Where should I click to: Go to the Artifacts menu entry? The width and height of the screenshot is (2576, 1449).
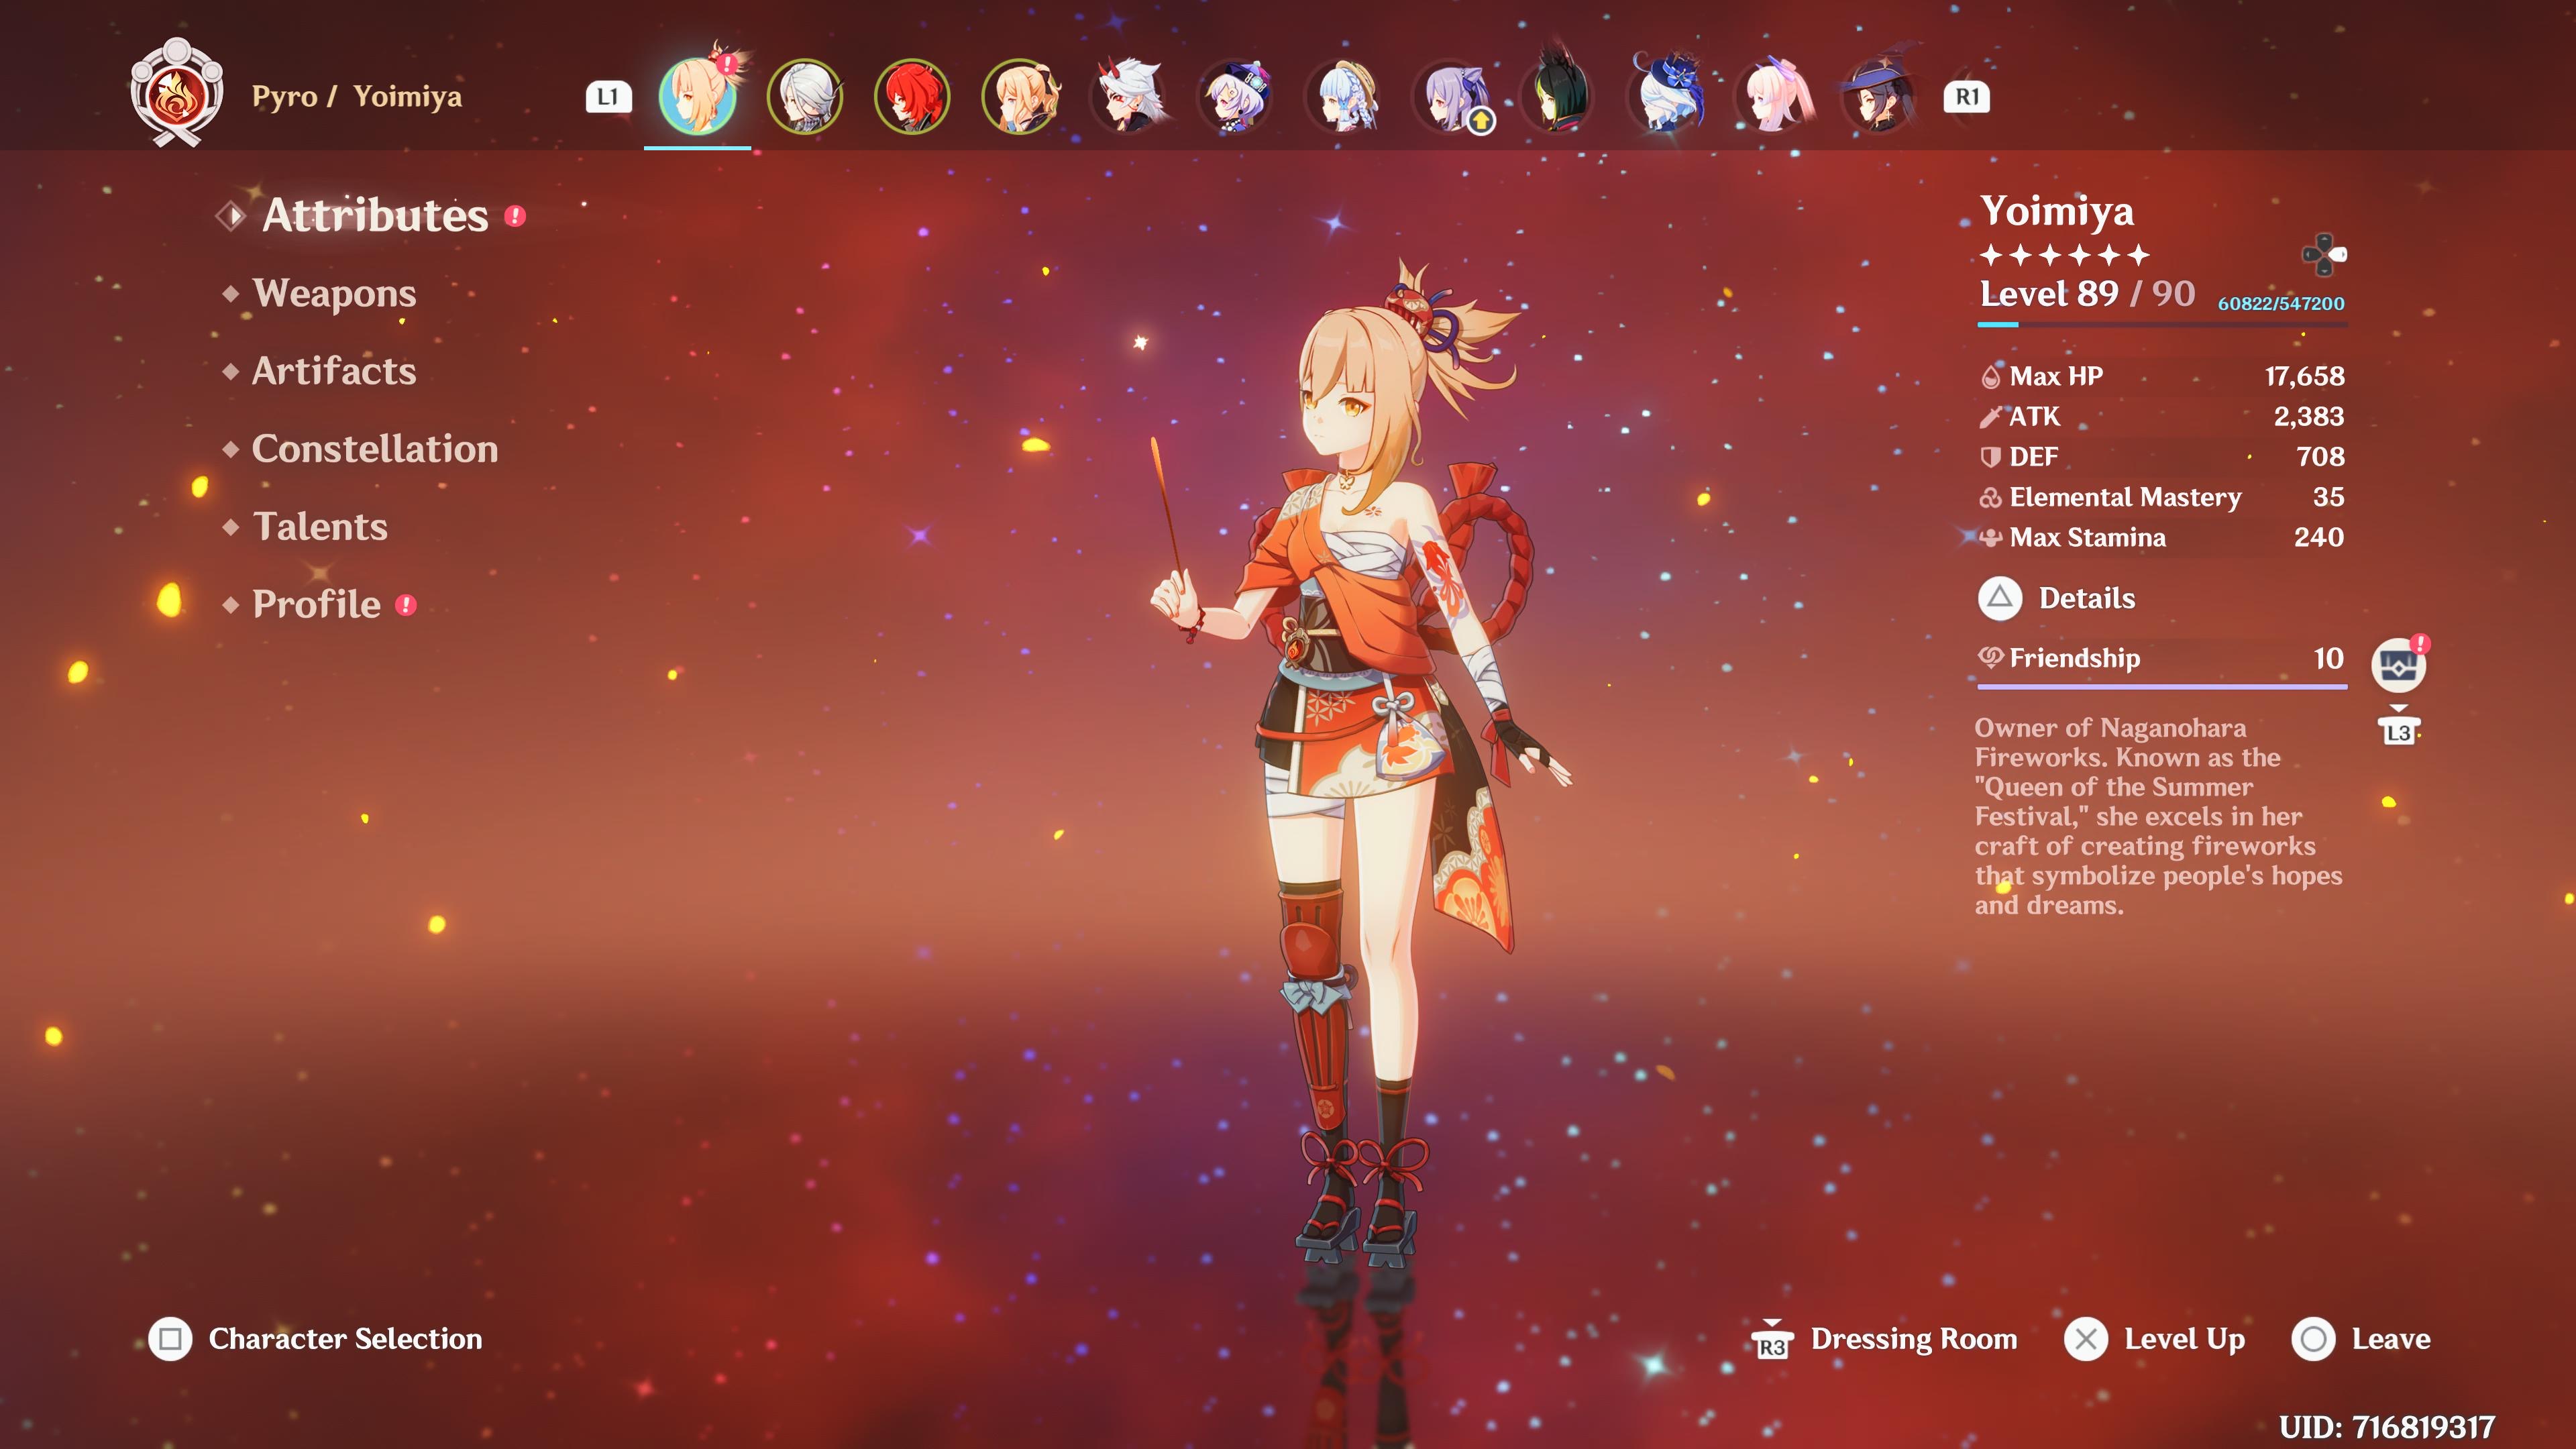coord(333,371)
